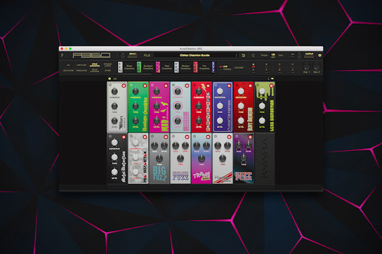
Task: Toggle power on Blues Overdrive pedal
Action: 123,85
